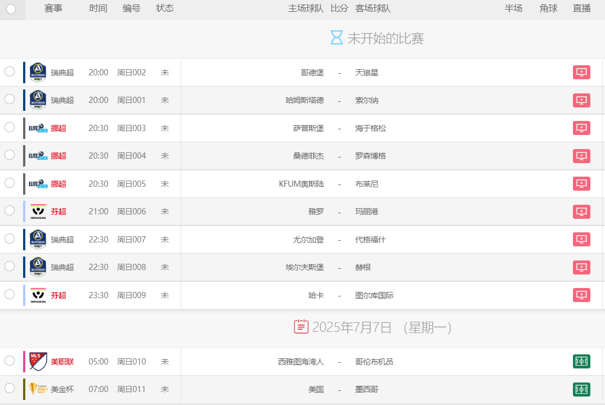Viewport: 605px width, 405px height.
Task: Open pitch animation for 美国 vs 墨西哥
Action: point(581,389)
